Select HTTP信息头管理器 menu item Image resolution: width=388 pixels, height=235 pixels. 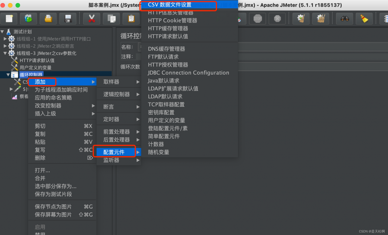pyautogui.click(x=190, y=13)
